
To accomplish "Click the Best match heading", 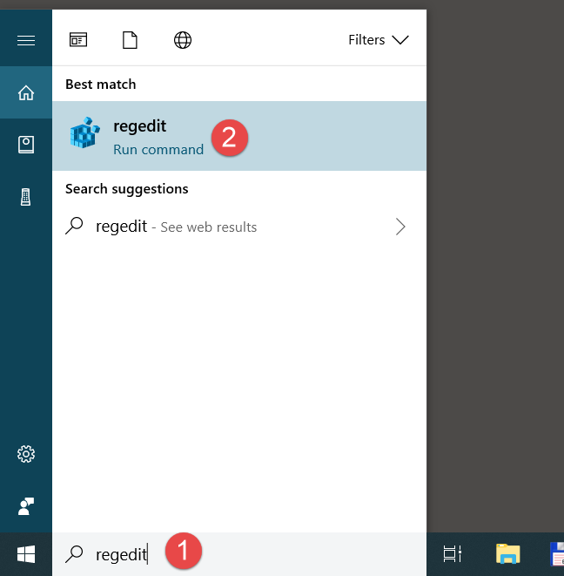I will pyautogui.click(x=101, y=85).
